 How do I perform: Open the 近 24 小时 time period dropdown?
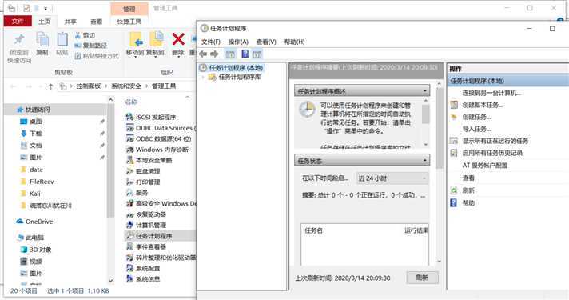[392, 178]
